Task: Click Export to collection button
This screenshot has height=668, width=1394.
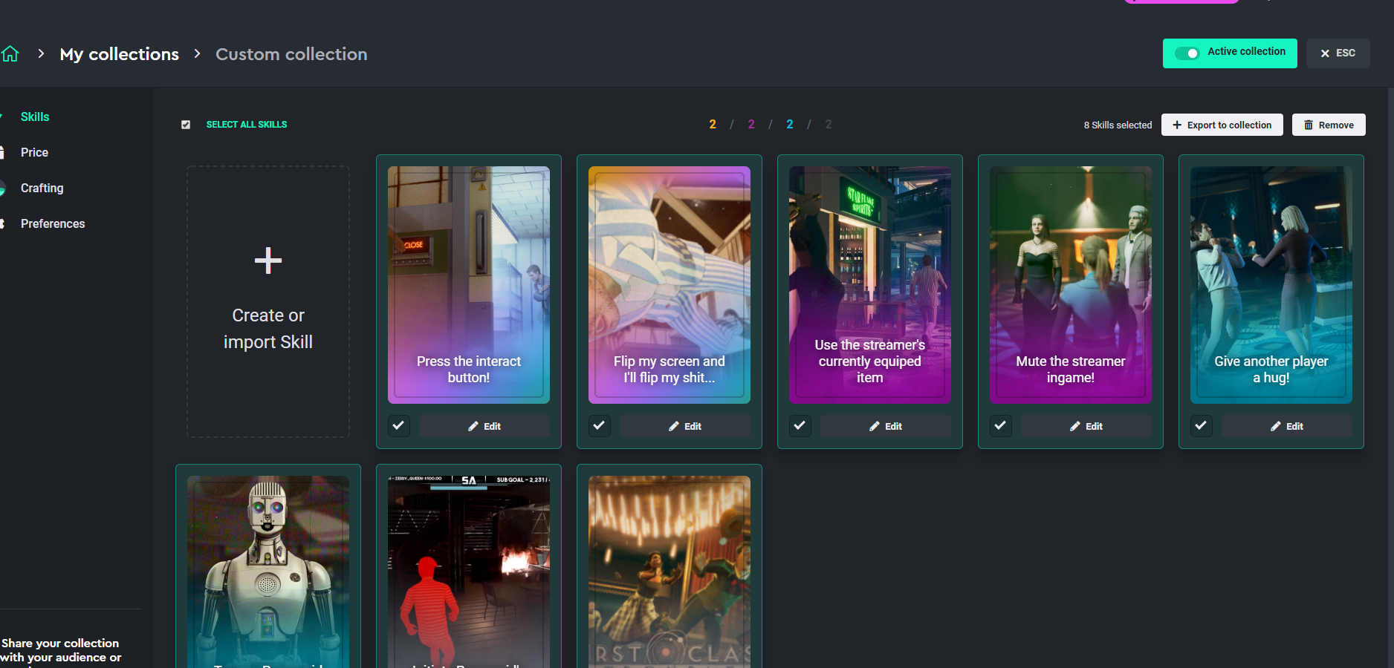Action: [x=1222, y=125]
